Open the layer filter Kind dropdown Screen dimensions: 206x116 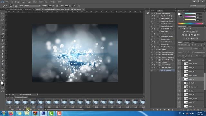[182, 45]
